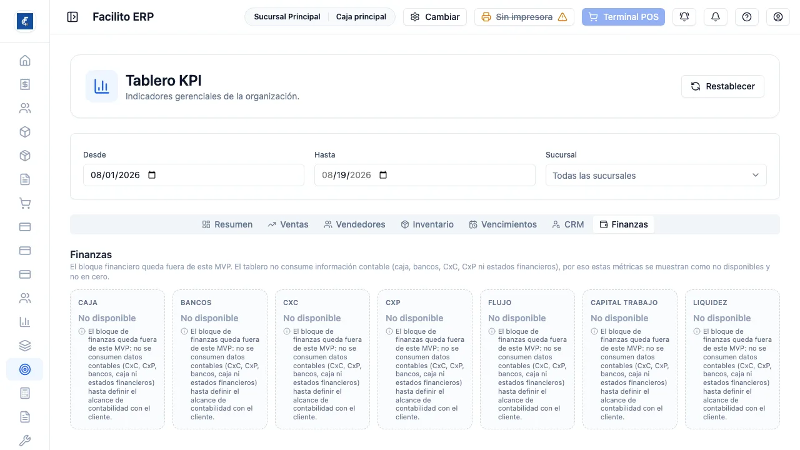The image size is (800, 450).
Task: Switch to the Ventas tab
Action: [288, 224]
